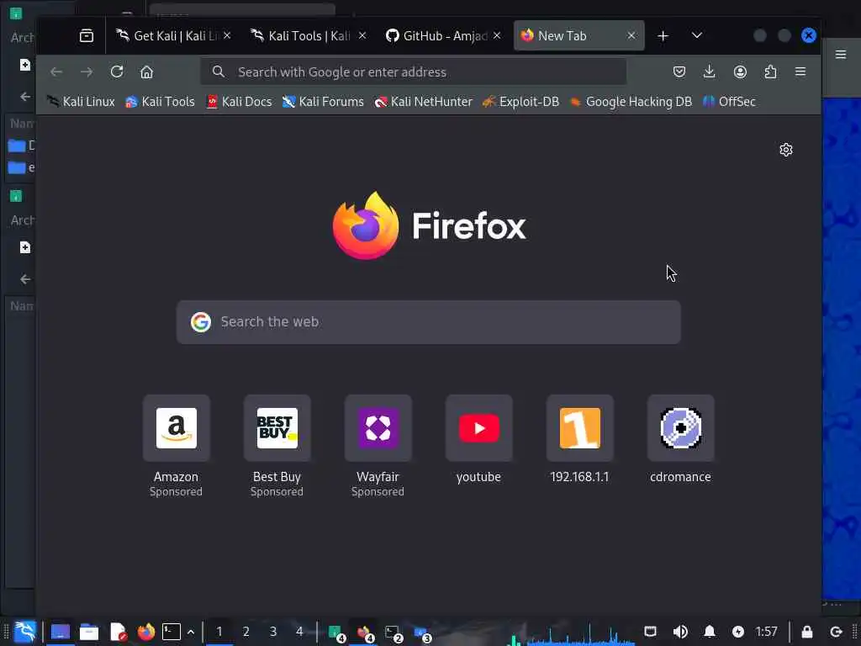
Task: Launch Firefox from the taskbar launcher
Action: pos(146,632)
